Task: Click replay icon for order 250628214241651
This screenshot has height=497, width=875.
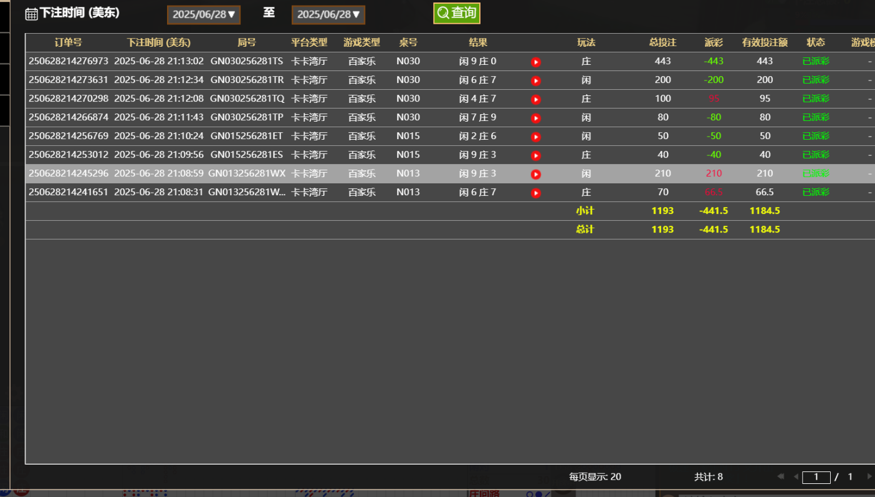Action: click(535, 193)
